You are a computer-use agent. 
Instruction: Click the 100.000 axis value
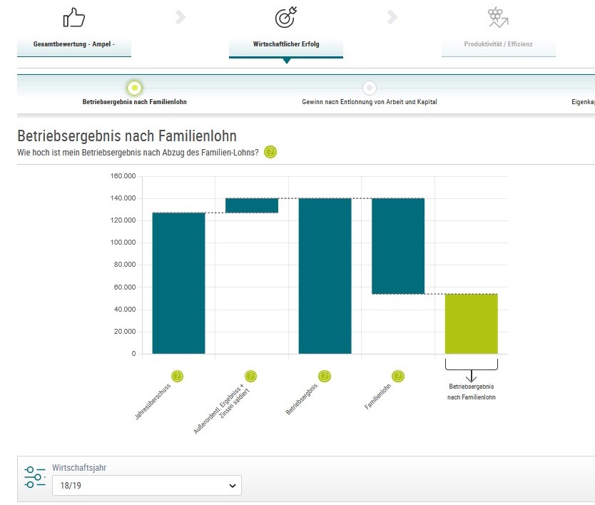pyautogui.click(x=123, y=243)
